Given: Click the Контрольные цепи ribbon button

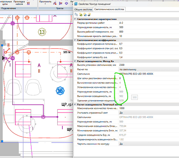Looking at the screenshot, I should tap(5, 3).
